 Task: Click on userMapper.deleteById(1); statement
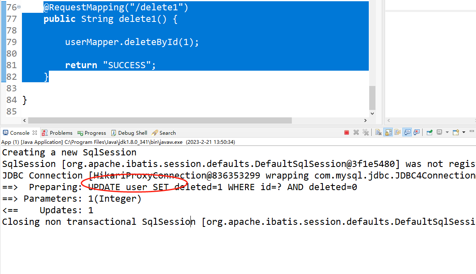(132, 42)
